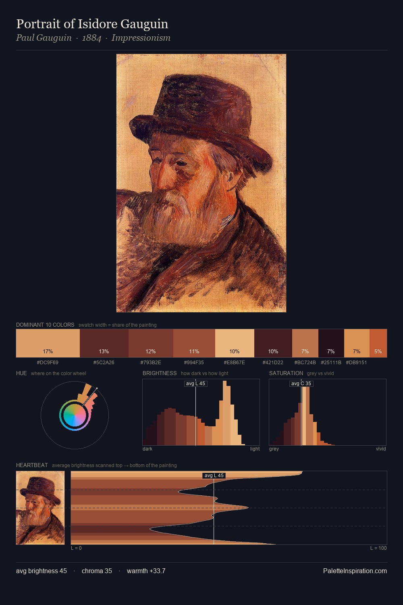Screen dimensions: 403x605
Task: Click the 'HUE' section heading
Action: coord(21,373)
